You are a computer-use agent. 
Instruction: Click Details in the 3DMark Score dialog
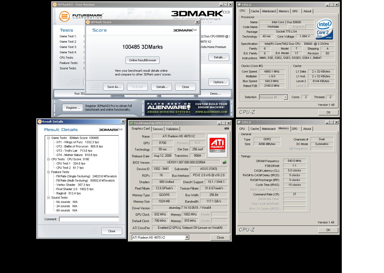[x=161, y=87]
